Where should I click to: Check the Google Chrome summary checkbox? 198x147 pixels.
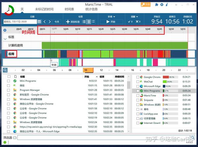coord(138,77)
